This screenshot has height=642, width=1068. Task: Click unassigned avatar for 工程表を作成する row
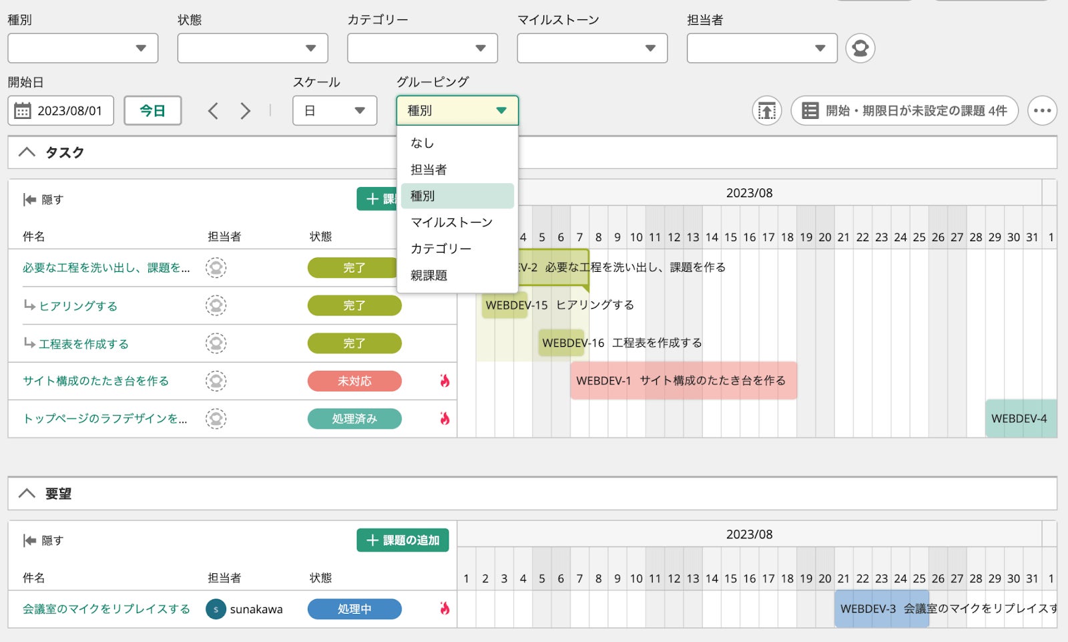click(x=216, y=343)
